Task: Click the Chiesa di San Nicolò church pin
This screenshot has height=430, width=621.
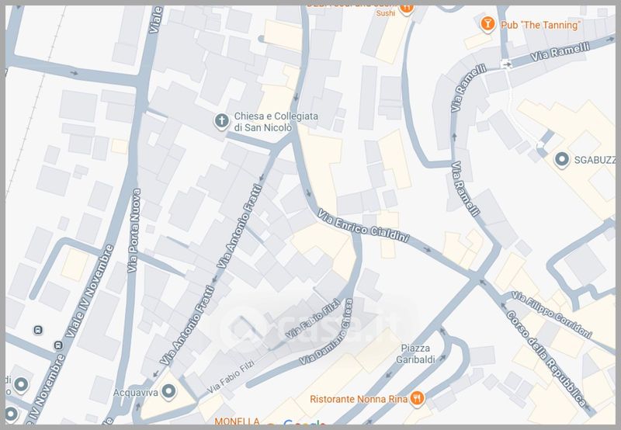Action: [222, 120]
